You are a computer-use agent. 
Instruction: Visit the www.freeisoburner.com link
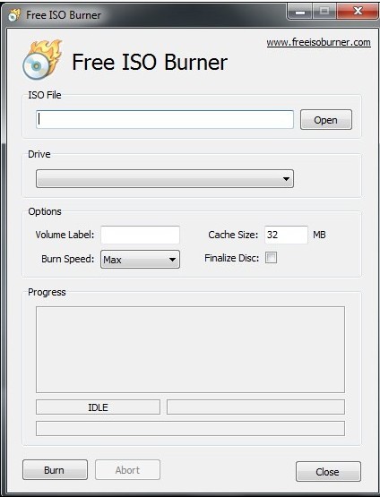[x=318, y=42]
